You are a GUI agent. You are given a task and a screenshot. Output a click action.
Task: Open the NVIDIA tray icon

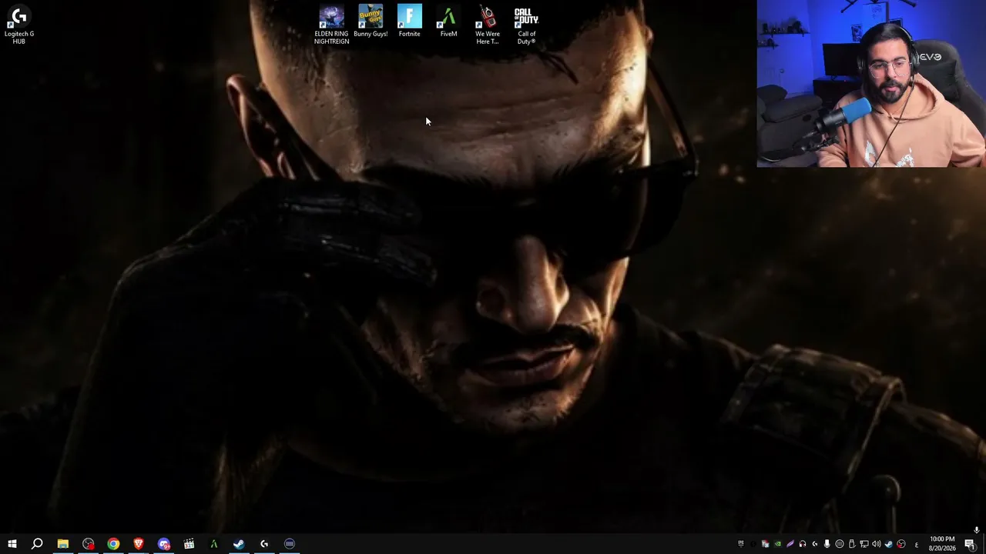pos(777,545)
